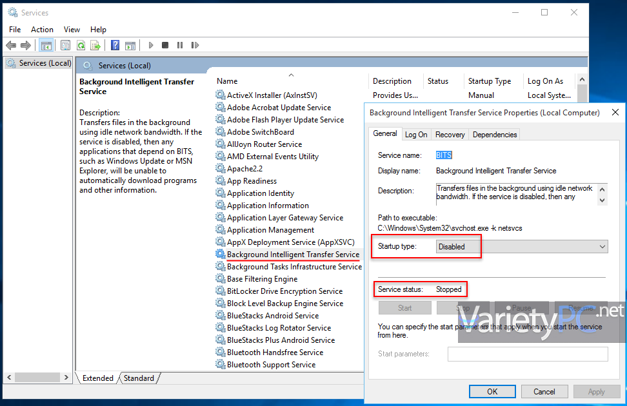Image resolution: width=627 pixels, height=406 pixels.
Task: Select Block Level Backup Engine Service row
Action: click(x=285, y=303)
